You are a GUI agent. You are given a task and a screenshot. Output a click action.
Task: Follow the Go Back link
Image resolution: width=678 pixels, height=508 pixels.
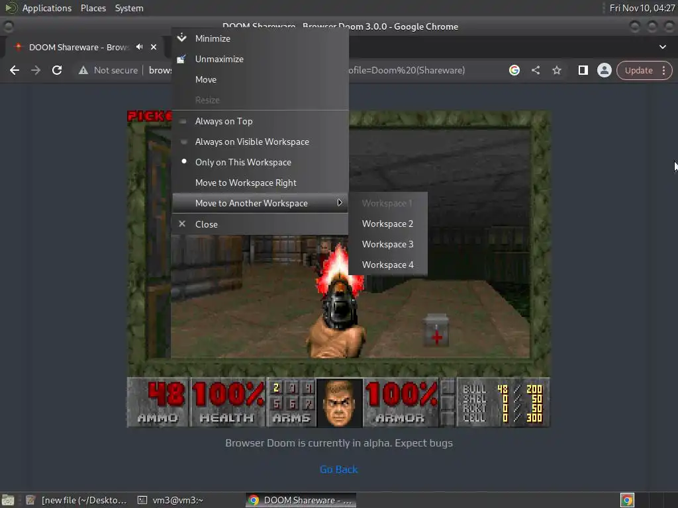click(x=338, y=469)
